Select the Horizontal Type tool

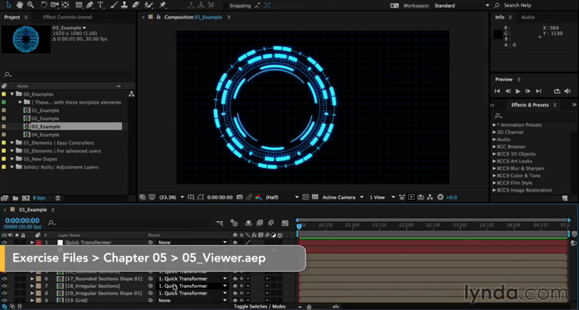click(x=100, y=5)
